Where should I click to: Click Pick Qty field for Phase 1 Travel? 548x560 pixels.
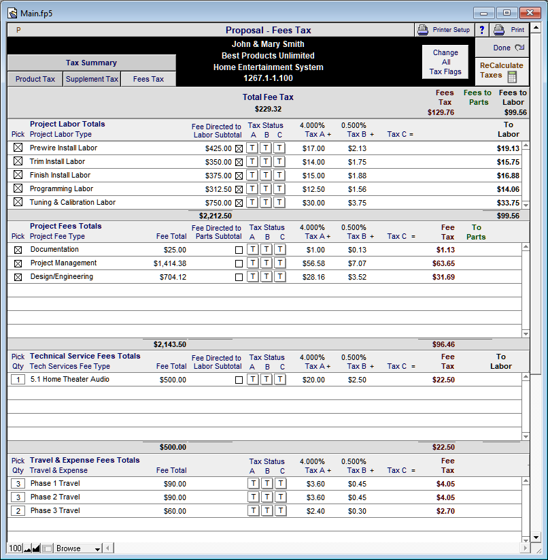tap(18, 484)
